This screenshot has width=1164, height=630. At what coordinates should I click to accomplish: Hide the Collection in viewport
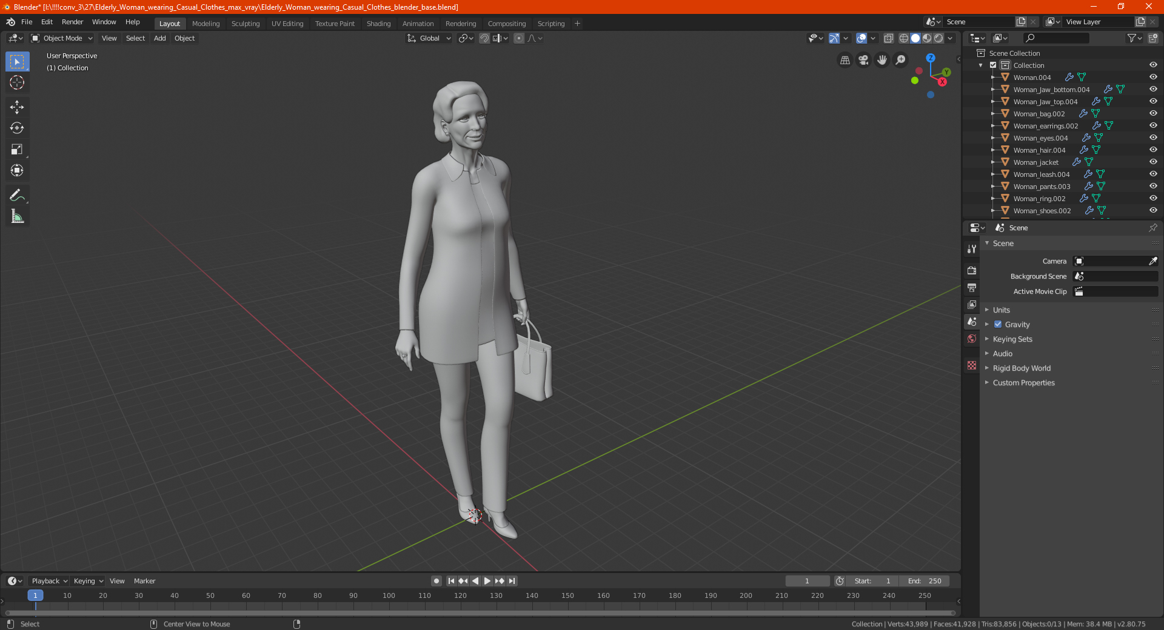click(x=1153, y=65)
